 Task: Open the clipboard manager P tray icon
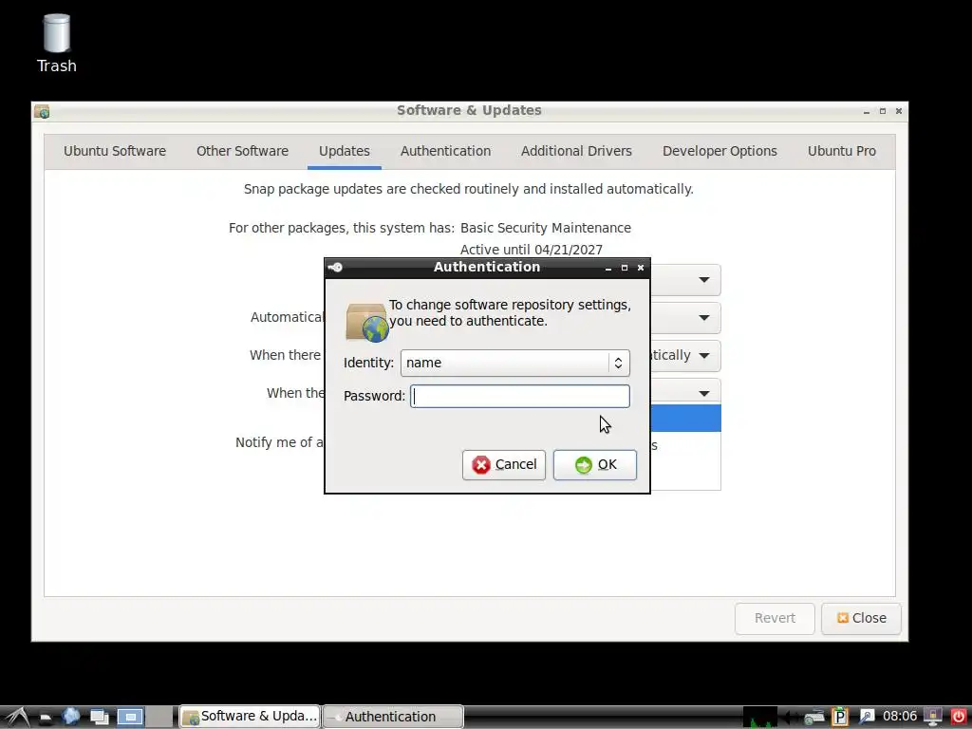[x=840, y=717]
